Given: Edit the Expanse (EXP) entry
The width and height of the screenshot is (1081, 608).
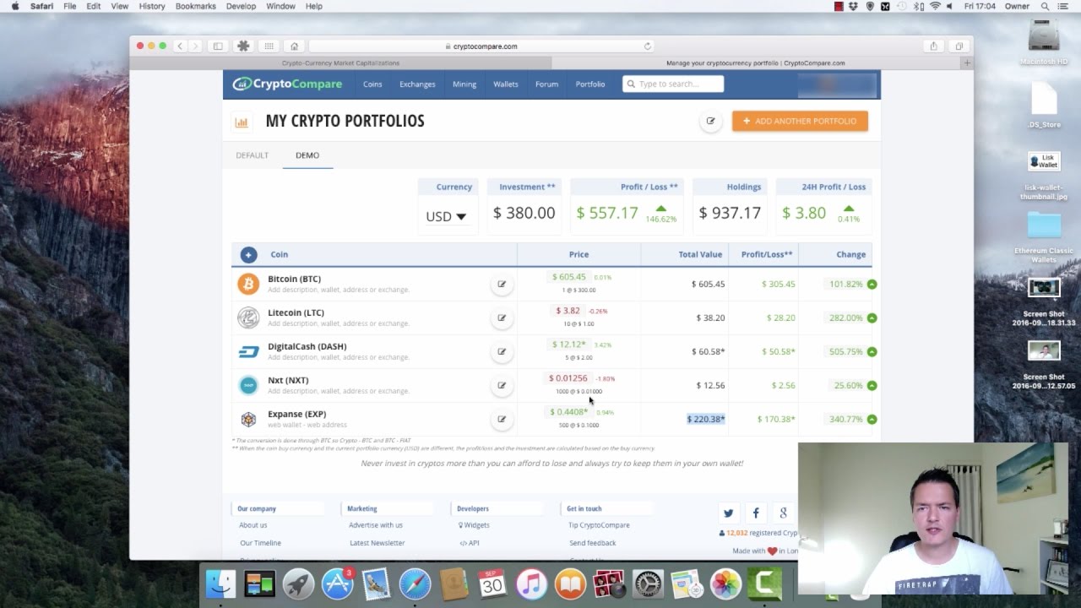Looking at the screenshot, I should (502, 419).
